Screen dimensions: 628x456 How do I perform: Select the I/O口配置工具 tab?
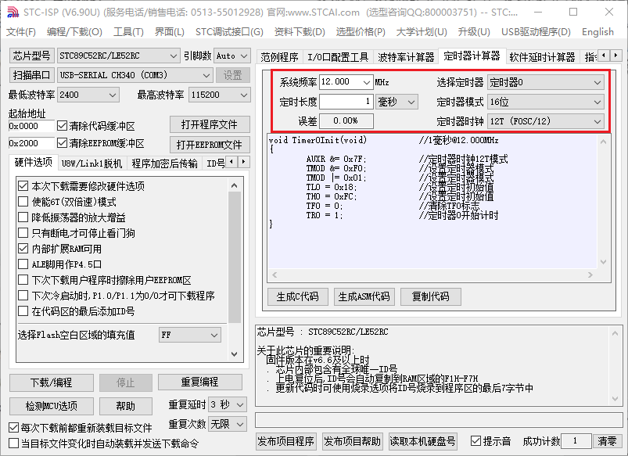337,57
